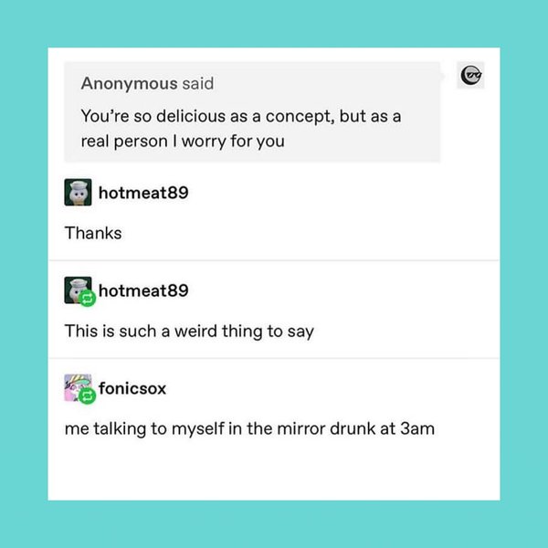Click the green reblog badge on hotmeat89's avatar
The image size is (548, 548).
88,299
